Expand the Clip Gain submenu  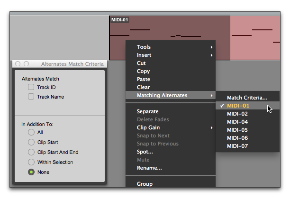171,127
